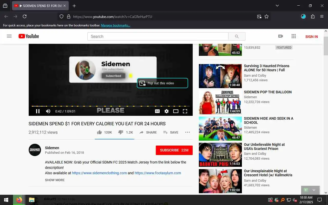Bookmark this page with the star
The width and height of the screenshot is (328, 205).
266,16
